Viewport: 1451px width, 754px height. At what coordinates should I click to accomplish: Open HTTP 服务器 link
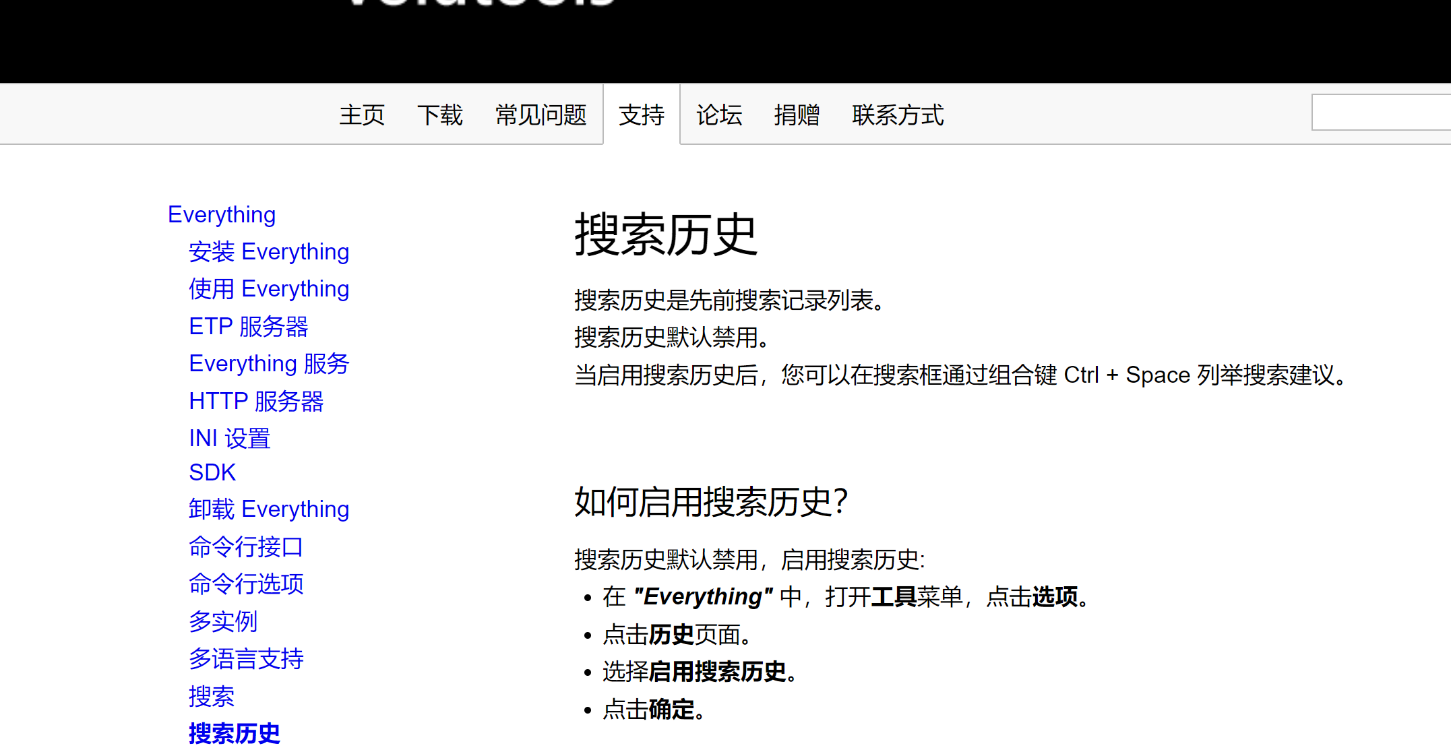pyautogui.click(x=256, y=401)
